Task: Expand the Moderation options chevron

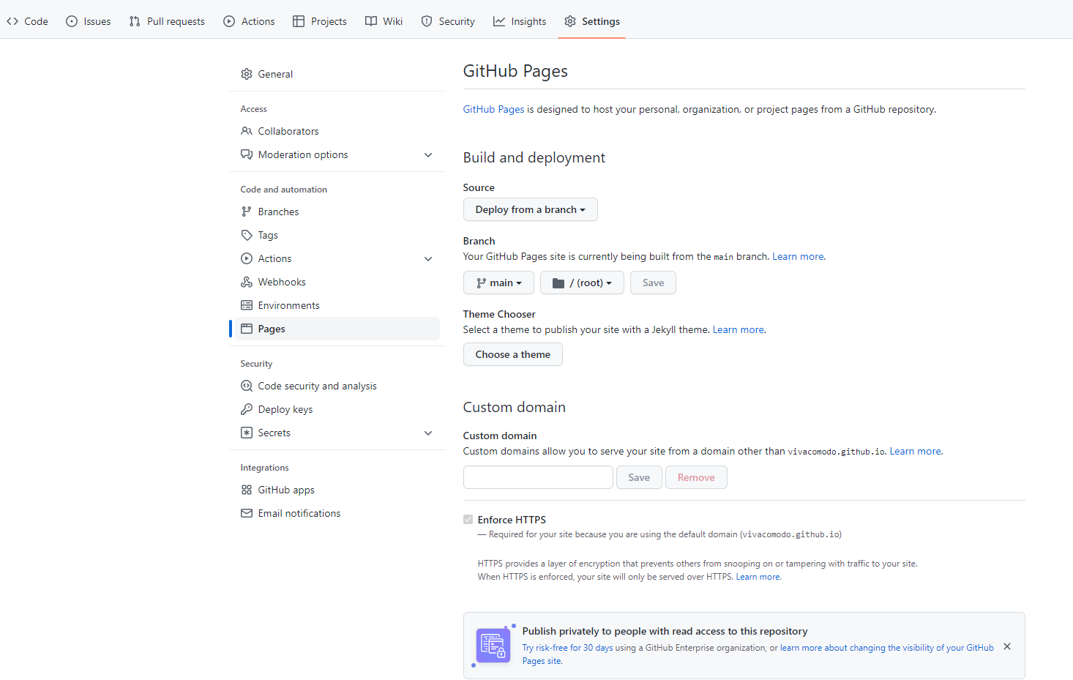Action: point(428,154)
